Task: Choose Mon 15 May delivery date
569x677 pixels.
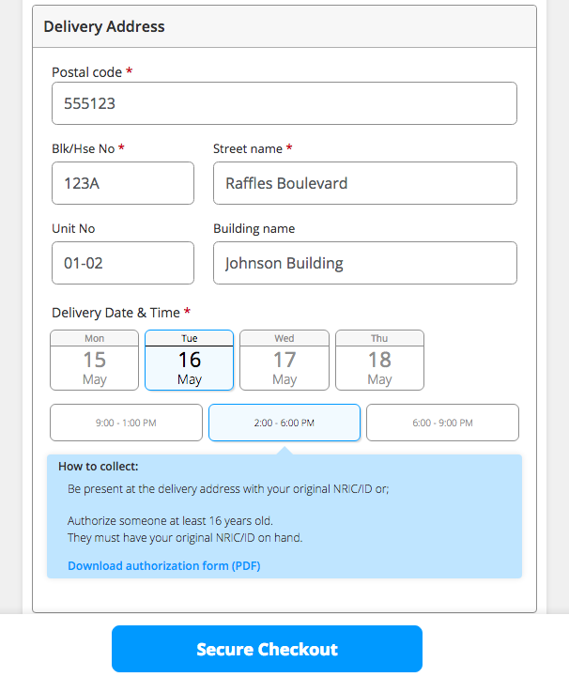Action: 95,360
